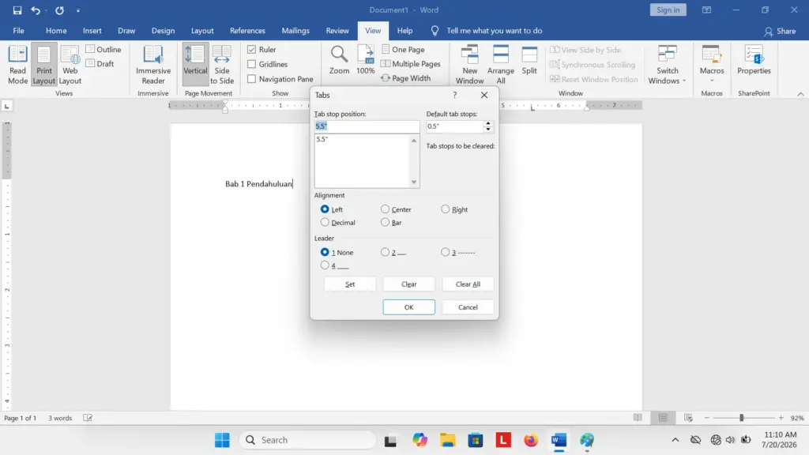Screen dimensions: 809x455
Task: Choose Outline view
Action: tap(103, 50)
